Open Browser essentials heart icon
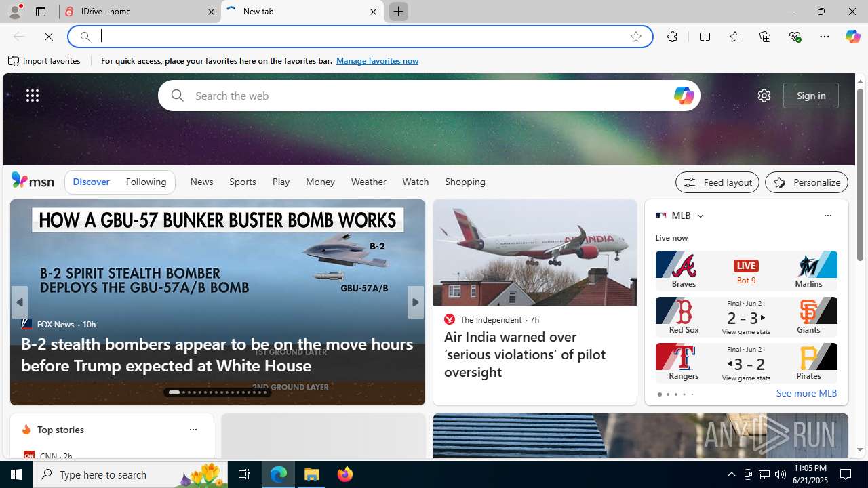The width and height of the screenshot is (868, 488). tap(795, 37)
